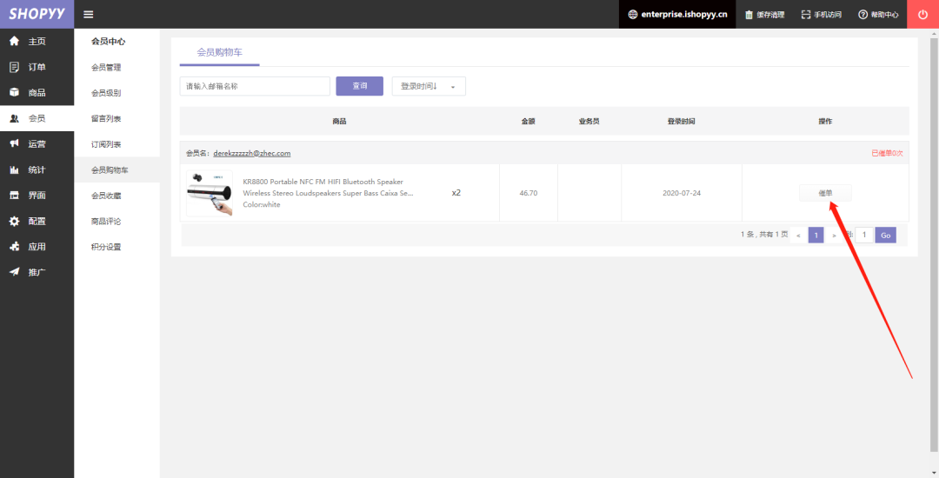
Task: Click the home icon for 主页
Action: click(x=15, y=41)
